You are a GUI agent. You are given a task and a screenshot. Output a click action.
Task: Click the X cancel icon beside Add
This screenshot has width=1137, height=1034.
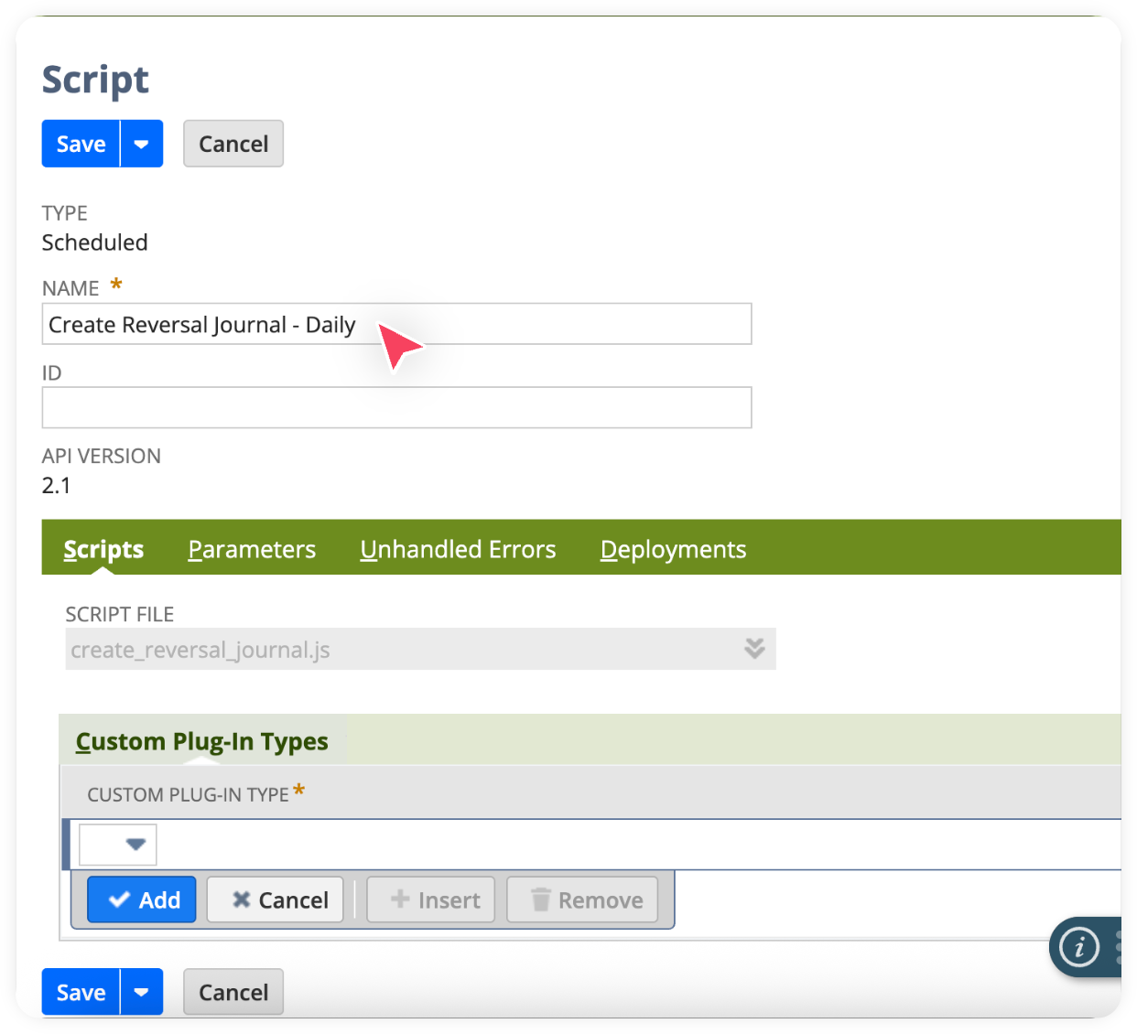(x=242, y=899)
